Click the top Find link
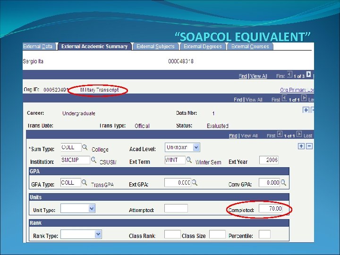This screenshot has height=255, width=340. tap(243, 76)
